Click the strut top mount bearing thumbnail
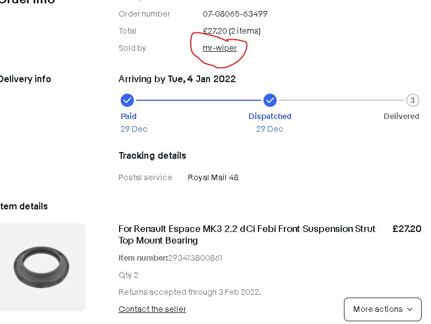This screenshot has height=324, width=431. click(x=42, y=267)
